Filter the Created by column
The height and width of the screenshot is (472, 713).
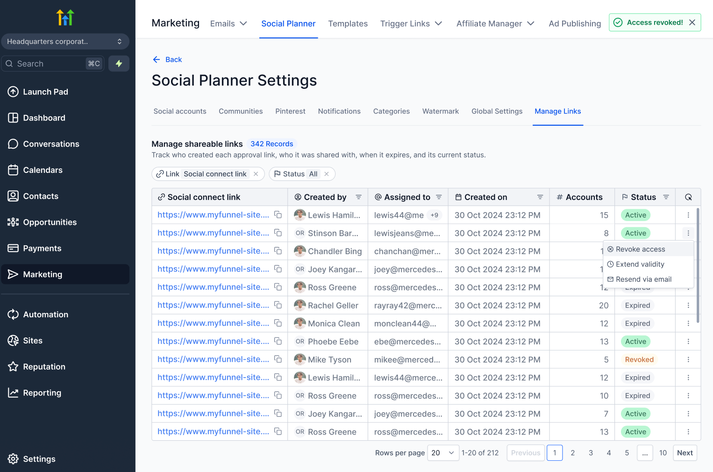358,197
